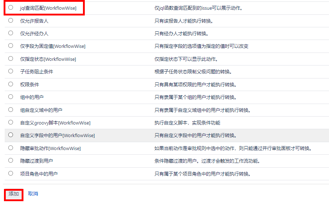Viewport: 329px width, 208px height.
Task: Pick the 隐藏过渡到用户 radio option
Action: 10,160
